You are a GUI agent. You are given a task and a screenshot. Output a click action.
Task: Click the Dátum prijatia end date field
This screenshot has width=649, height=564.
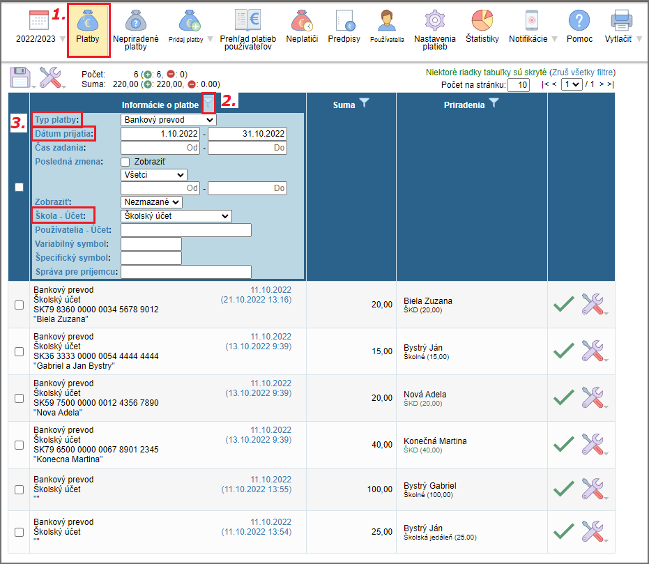coord(247,134)
